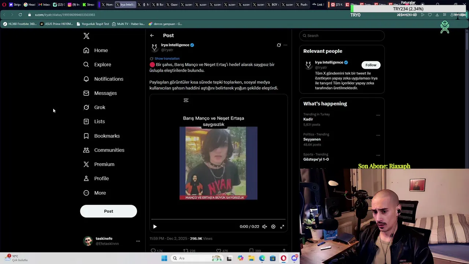Open the post's three-dot options menu
This screenshot has height=264, width=469.
[x=285, y=45]
